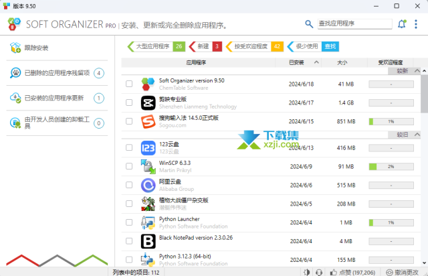Tick the 剪映专业版 checkbox

pyautogui.click(x=129, y=102)
